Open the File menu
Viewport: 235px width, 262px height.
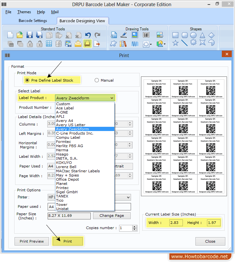coord(8,12)
